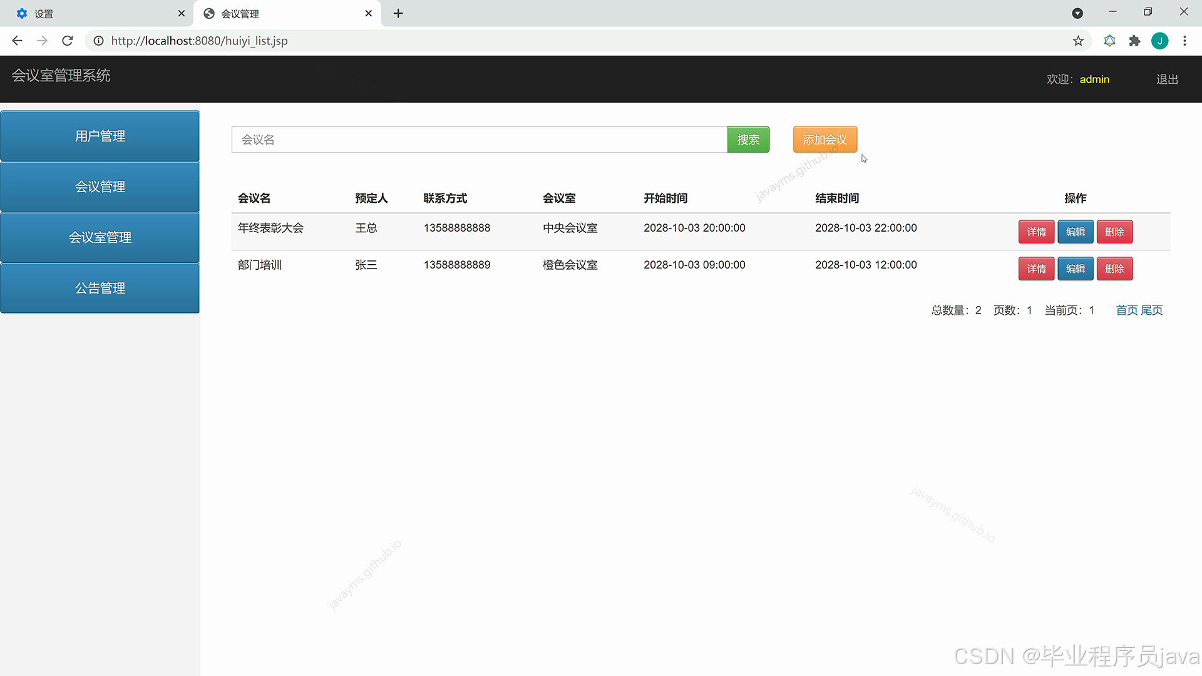Go back with the browser back arrow
The width and height of the screenshot is (1202, 676).
pos(17,41)
